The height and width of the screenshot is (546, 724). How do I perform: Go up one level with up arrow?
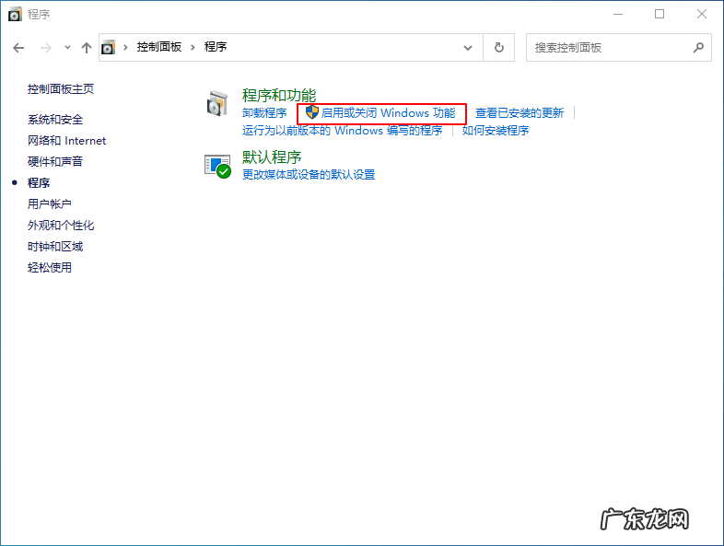(87, 48)
